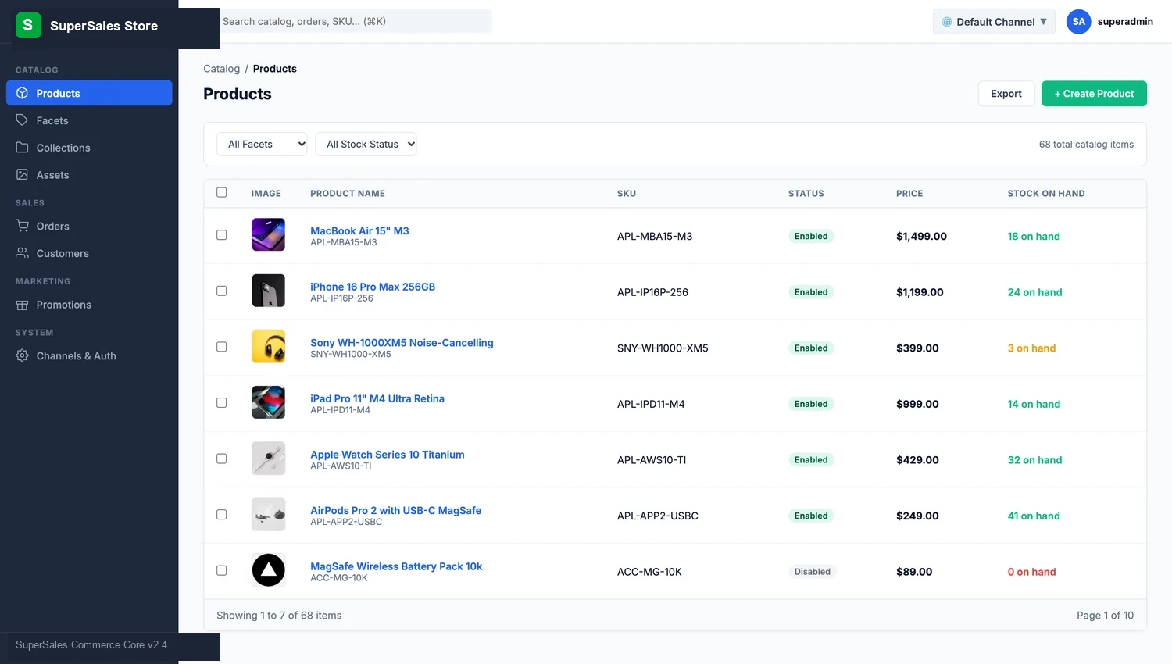Click the Channels & Auth gear icon
The width and height of the screenshot is (1172, 664).
[23, 355]
